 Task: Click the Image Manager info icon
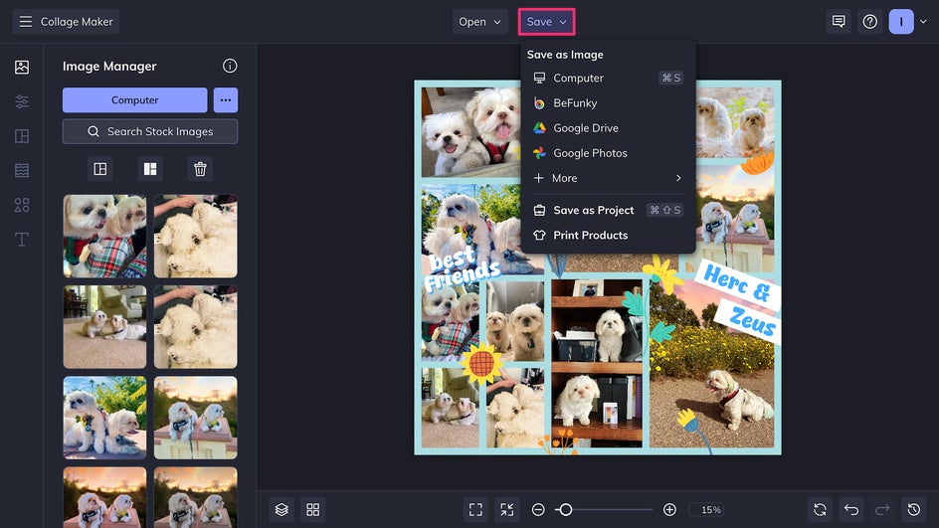[x=230, y=67]
